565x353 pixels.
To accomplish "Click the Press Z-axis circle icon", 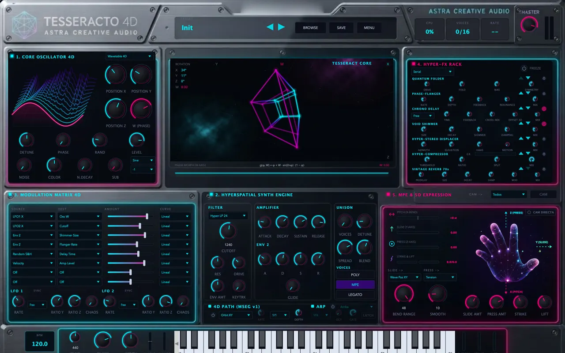I will [391, 244].
